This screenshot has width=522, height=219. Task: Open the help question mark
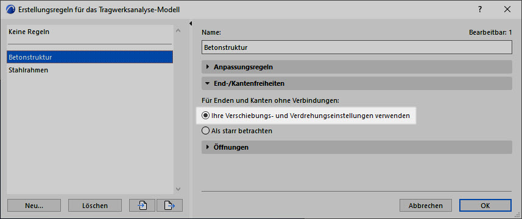coord(480,10)
